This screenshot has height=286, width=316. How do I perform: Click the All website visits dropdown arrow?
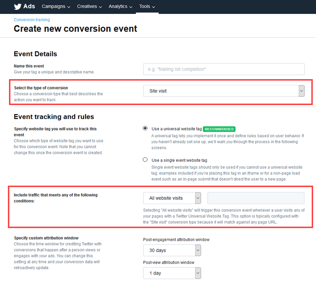pyautogui.click(x=198, y=198)
